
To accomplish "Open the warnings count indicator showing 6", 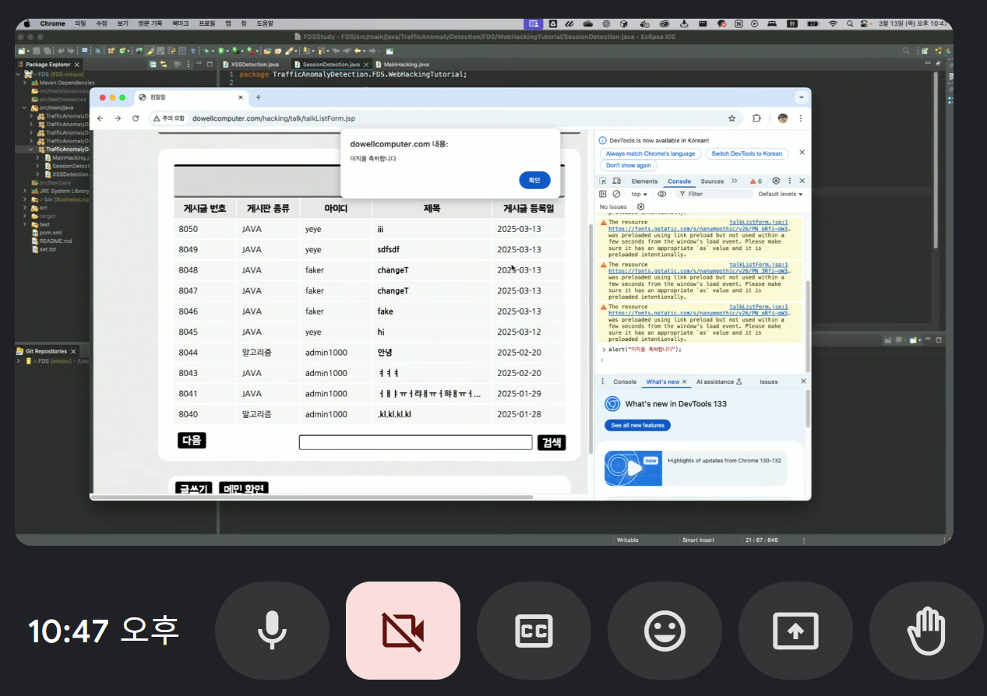I will (x=756, y=181).
